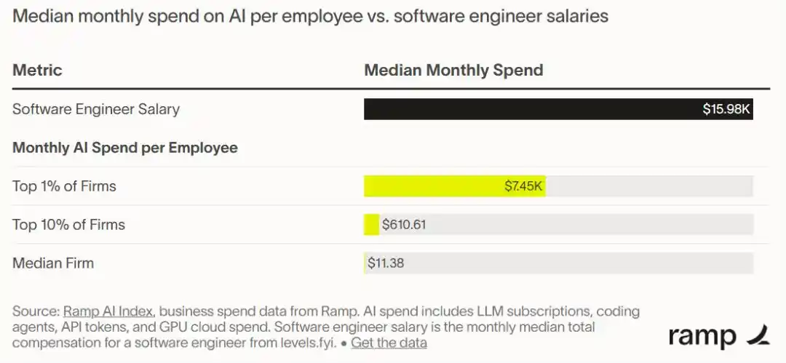This screenshot has height=363, width=786.
Task: Click the Top 1% of Firms row label
Action: pyautogui.click(x=64, y=186)
